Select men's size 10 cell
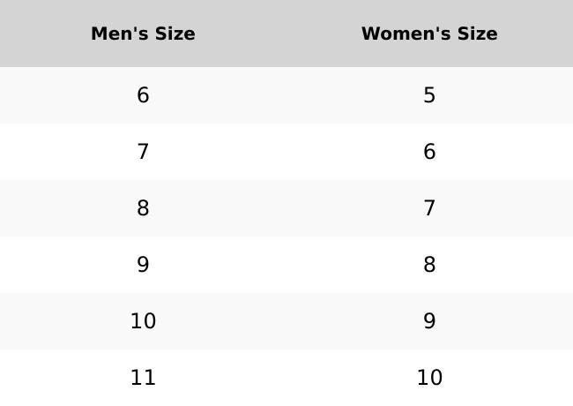Image resolution: width=573 pixels, height=406 pixels. pos(143,321)
